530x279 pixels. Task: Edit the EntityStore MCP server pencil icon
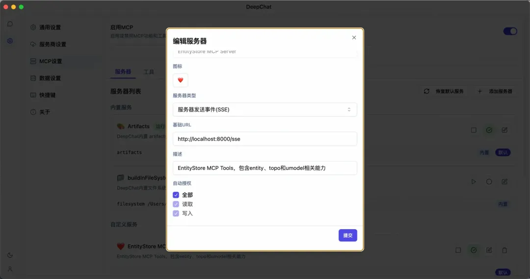(x=489, y=250)
